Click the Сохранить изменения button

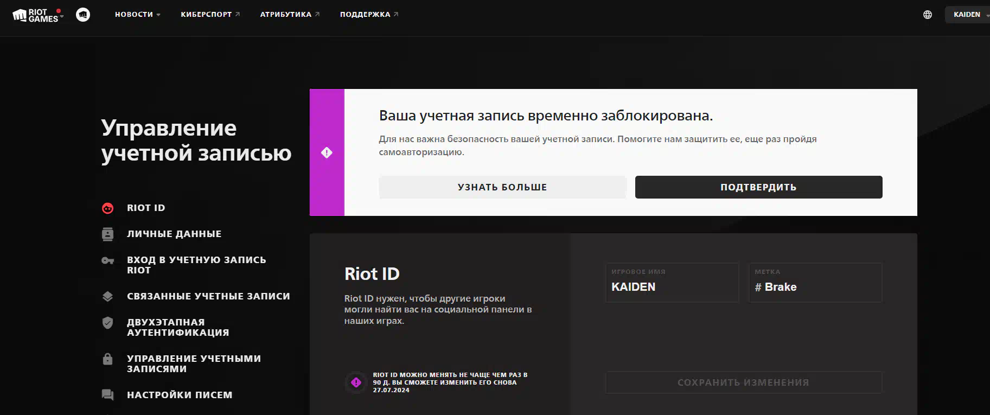point(744,382)
